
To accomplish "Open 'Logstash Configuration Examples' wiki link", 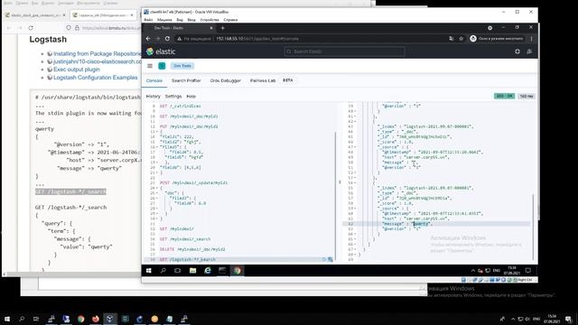I will pos(96,78).
